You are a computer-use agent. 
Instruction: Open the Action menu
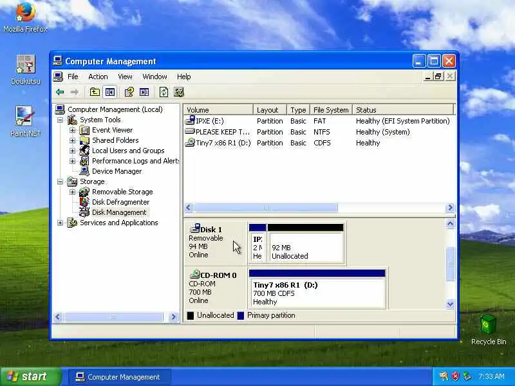pyautogui.click(x=98, y=77)
